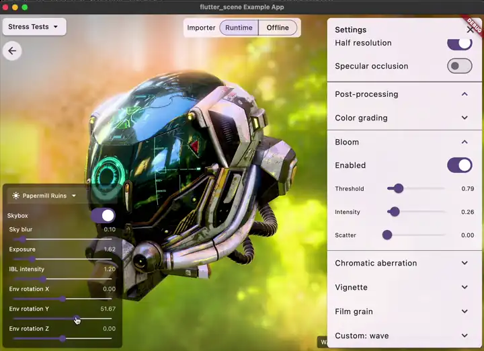
Task: Click the sun icon beside Papermill Ruins
Action: point(15,196)
